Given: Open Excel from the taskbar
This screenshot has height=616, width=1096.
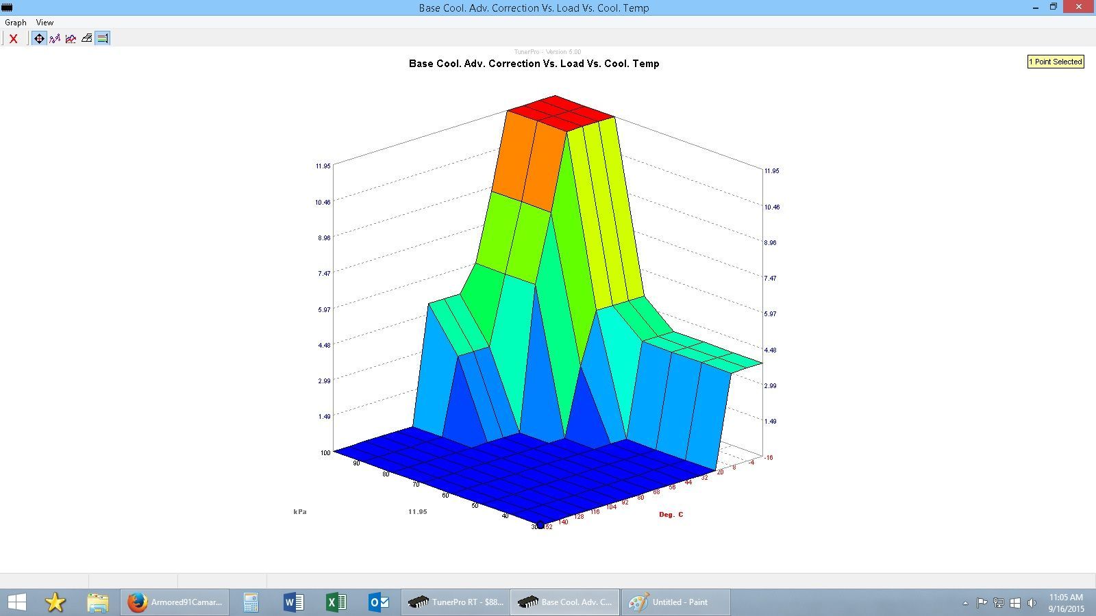Looking at the screenshot, I should click(x=336, y=602).
